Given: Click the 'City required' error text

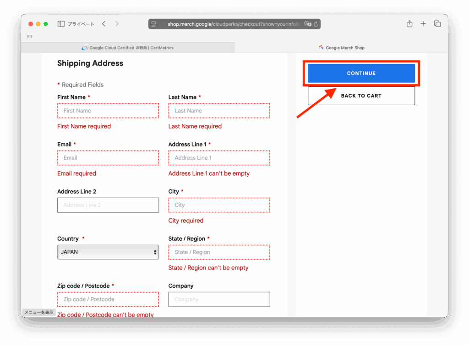Looking at the screenshot, I should 186,221.
